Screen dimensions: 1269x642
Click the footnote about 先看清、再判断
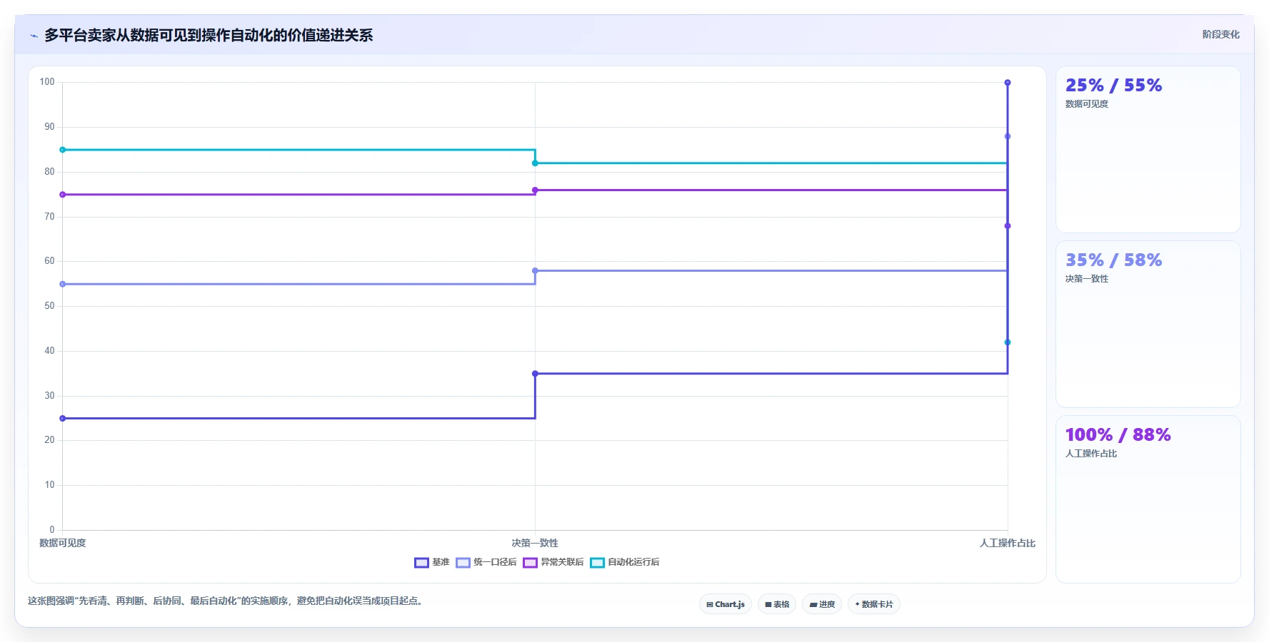pyautogui.click(x=227, y=601)
